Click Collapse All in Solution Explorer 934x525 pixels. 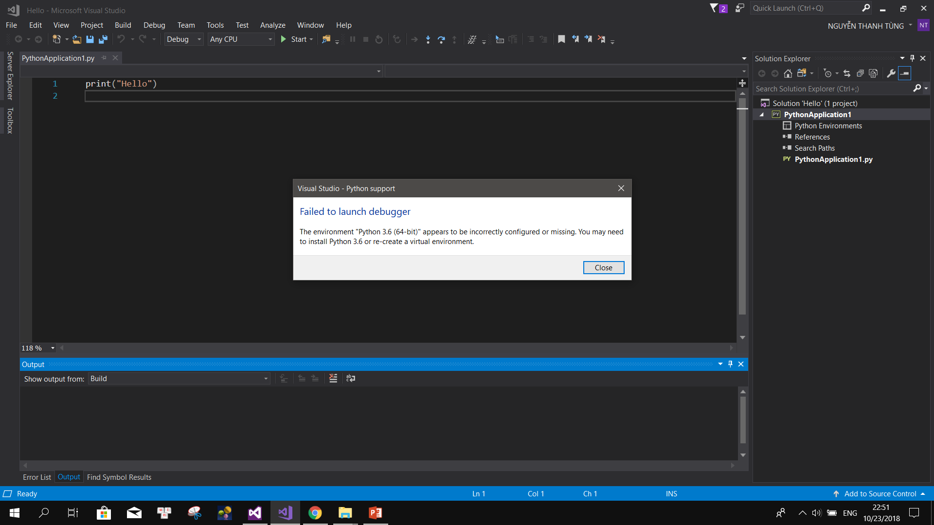(860, 73)
